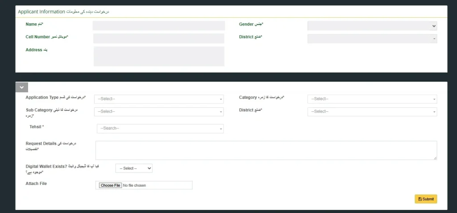Expand the Sub Category dropdown
Image resolution: width=457 pixels, height=213 pixels.
[158, 111]
